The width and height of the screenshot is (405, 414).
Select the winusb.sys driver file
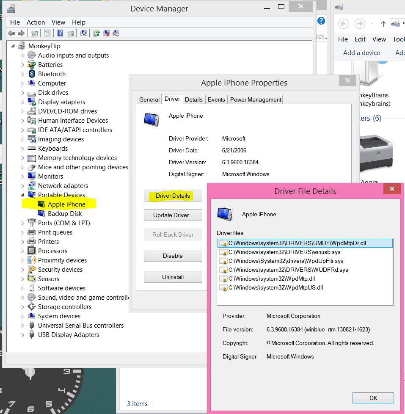[285, 252]
